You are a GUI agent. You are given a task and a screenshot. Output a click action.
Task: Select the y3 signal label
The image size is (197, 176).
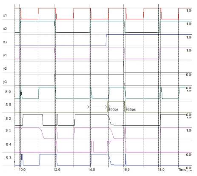click(x=5, y=82)
